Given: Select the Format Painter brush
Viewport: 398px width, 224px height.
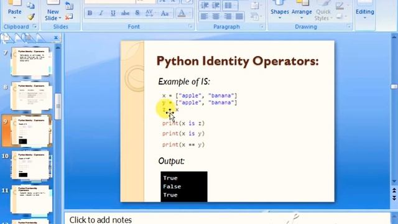Looking at the screenshot, I should click(31, 17).
